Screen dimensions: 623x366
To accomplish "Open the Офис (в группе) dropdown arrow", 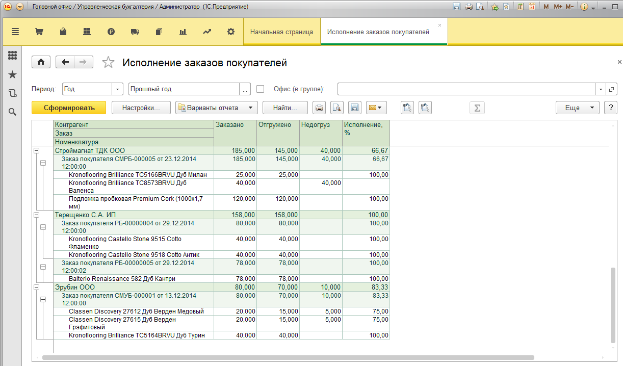I will click(601, 89).
